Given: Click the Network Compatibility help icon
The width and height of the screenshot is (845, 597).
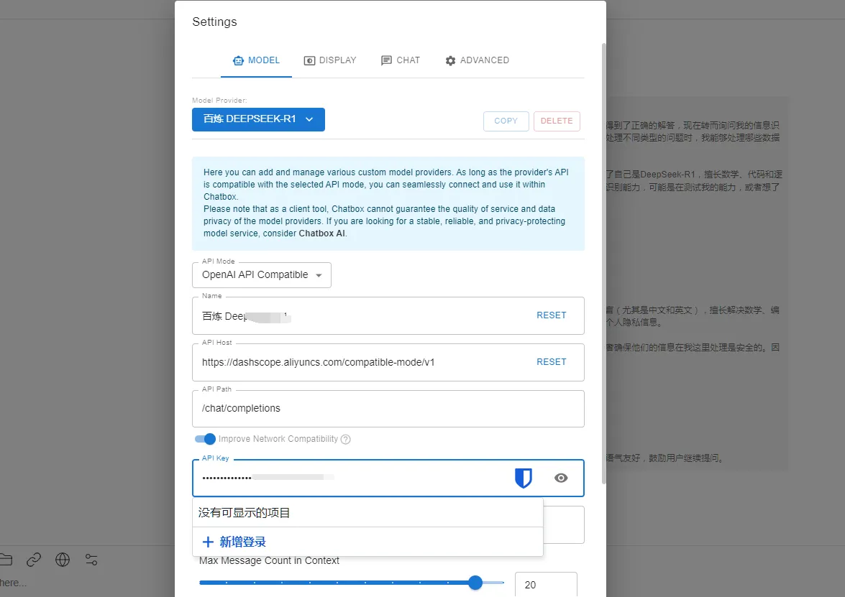Looking at the screenshot, I should coord(346,439).
